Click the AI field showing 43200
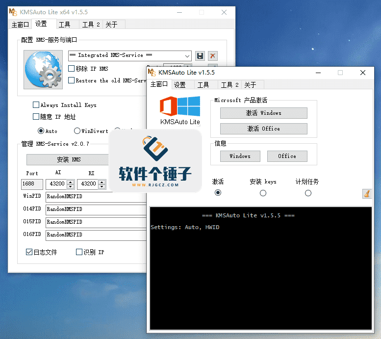381x339 pixels. click(x=56, y=184)
